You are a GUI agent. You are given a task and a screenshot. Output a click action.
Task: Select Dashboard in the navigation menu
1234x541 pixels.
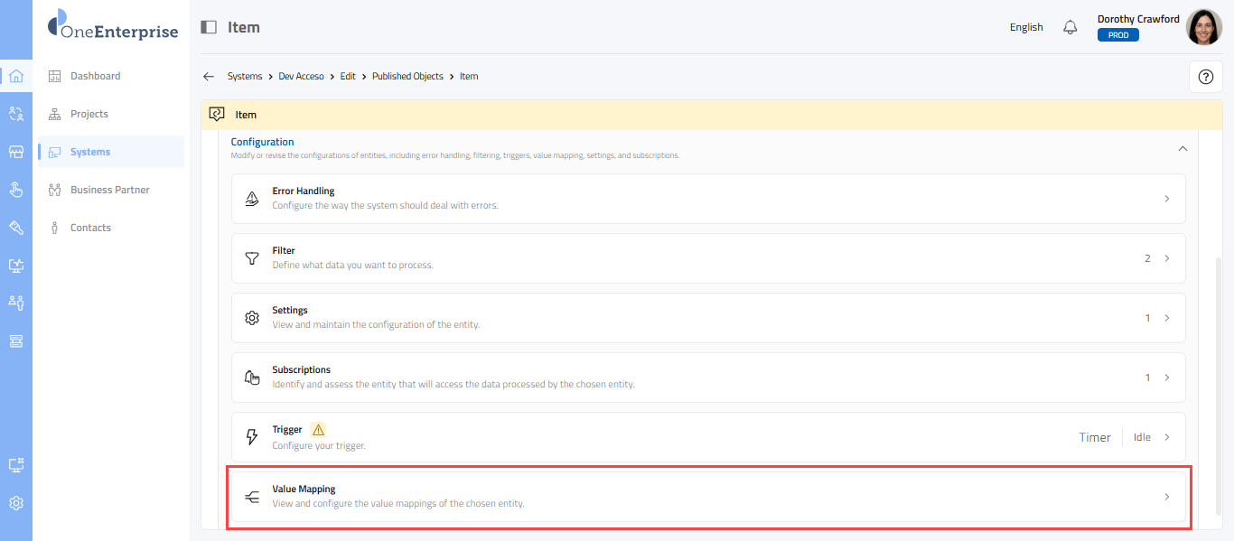tap(95, 76)
